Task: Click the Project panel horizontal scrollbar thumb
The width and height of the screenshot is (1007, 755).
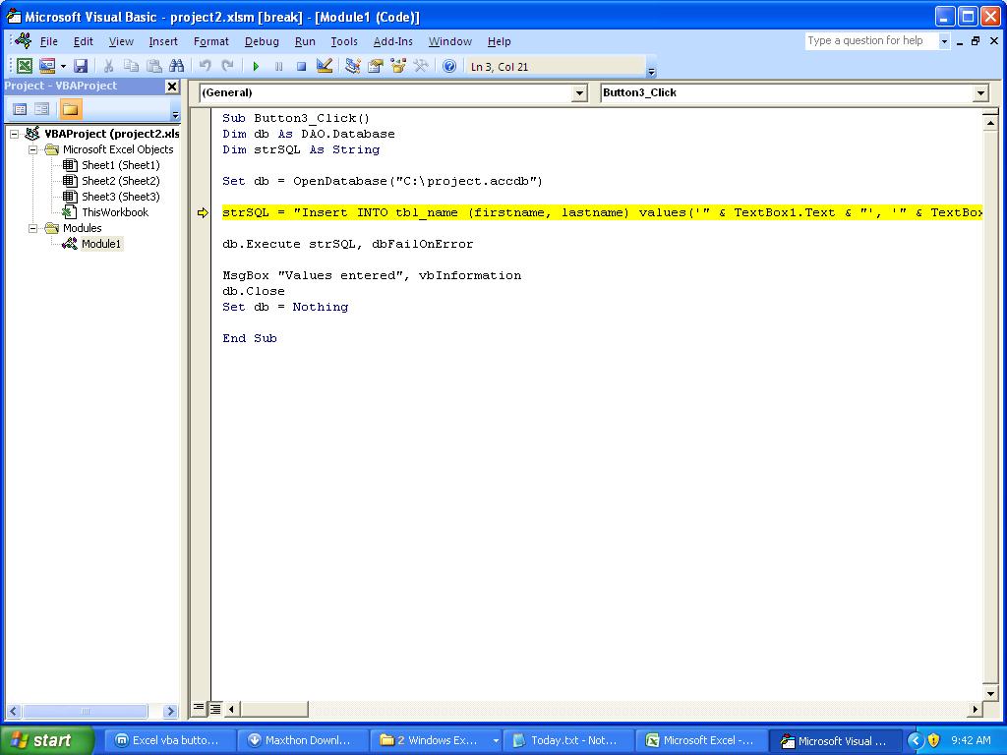Action: [x=86, y=712]
